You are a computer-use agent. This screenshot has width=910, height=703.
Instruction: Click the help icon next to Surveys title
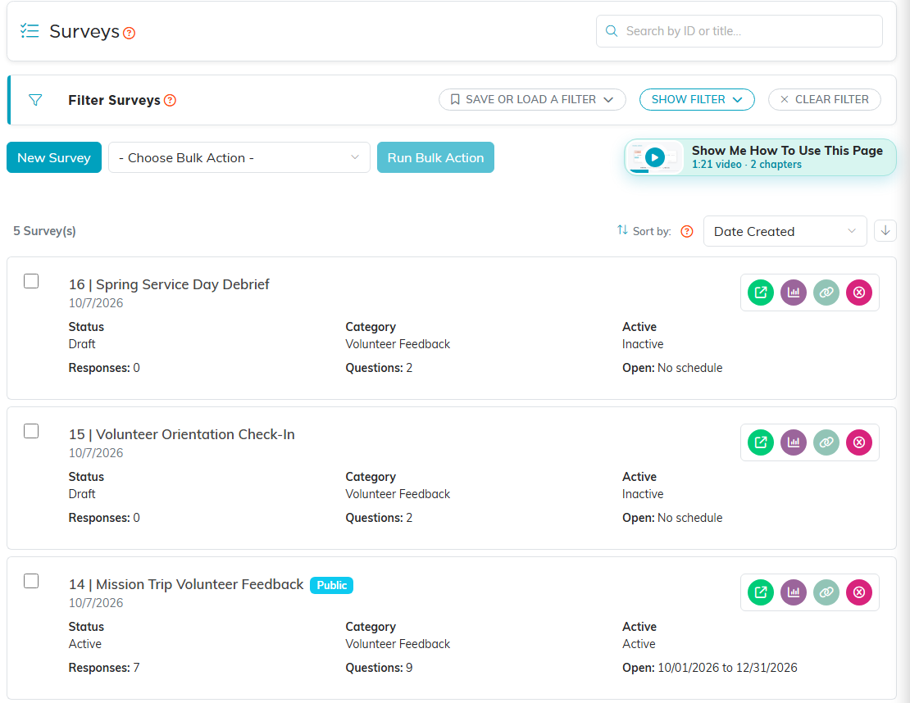click(x=130, y=33)
